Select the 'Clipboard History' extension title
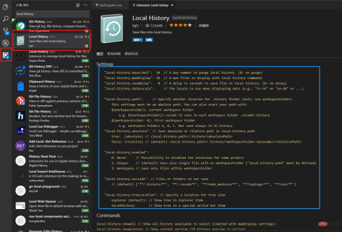 [42, 82]
